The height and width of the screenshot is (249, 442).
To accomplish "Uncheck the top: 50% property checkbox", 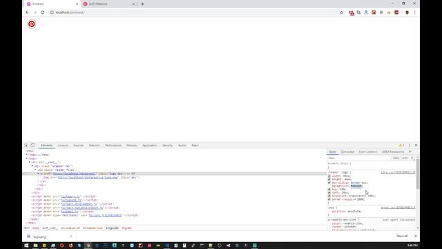I will 329,190.
